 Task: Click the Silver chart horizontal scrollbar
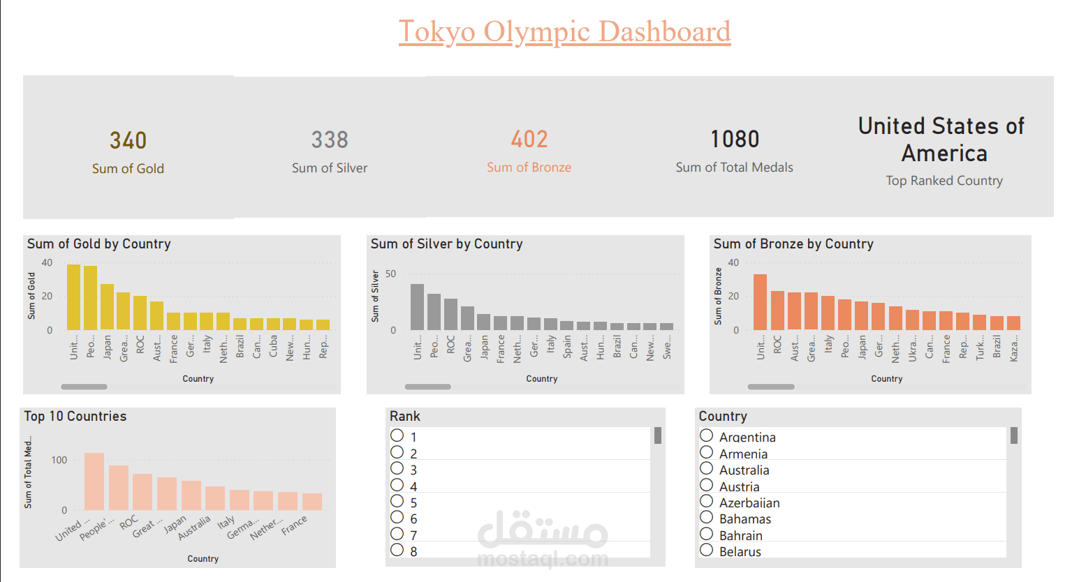(x=426, y=386)
